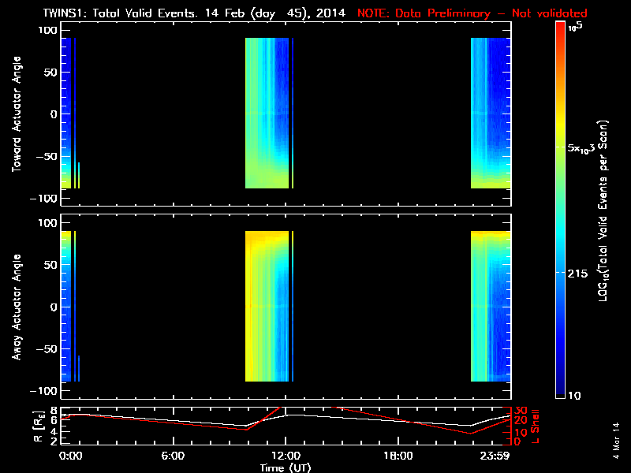Select the -50 tick label of the Away Actuator panel
Viewport: 631px width, 473px height.
[x=47, y=348]
